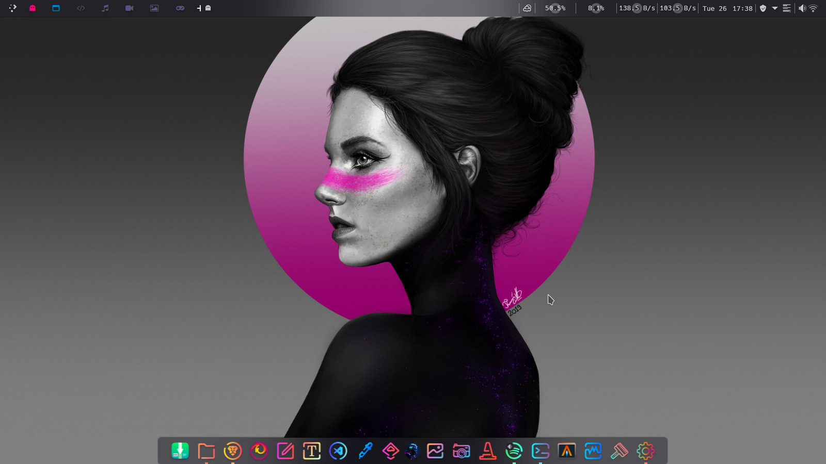Launch the pink diamond app in dock
This screenshot has width=826, height=464.
coord(391,451)
